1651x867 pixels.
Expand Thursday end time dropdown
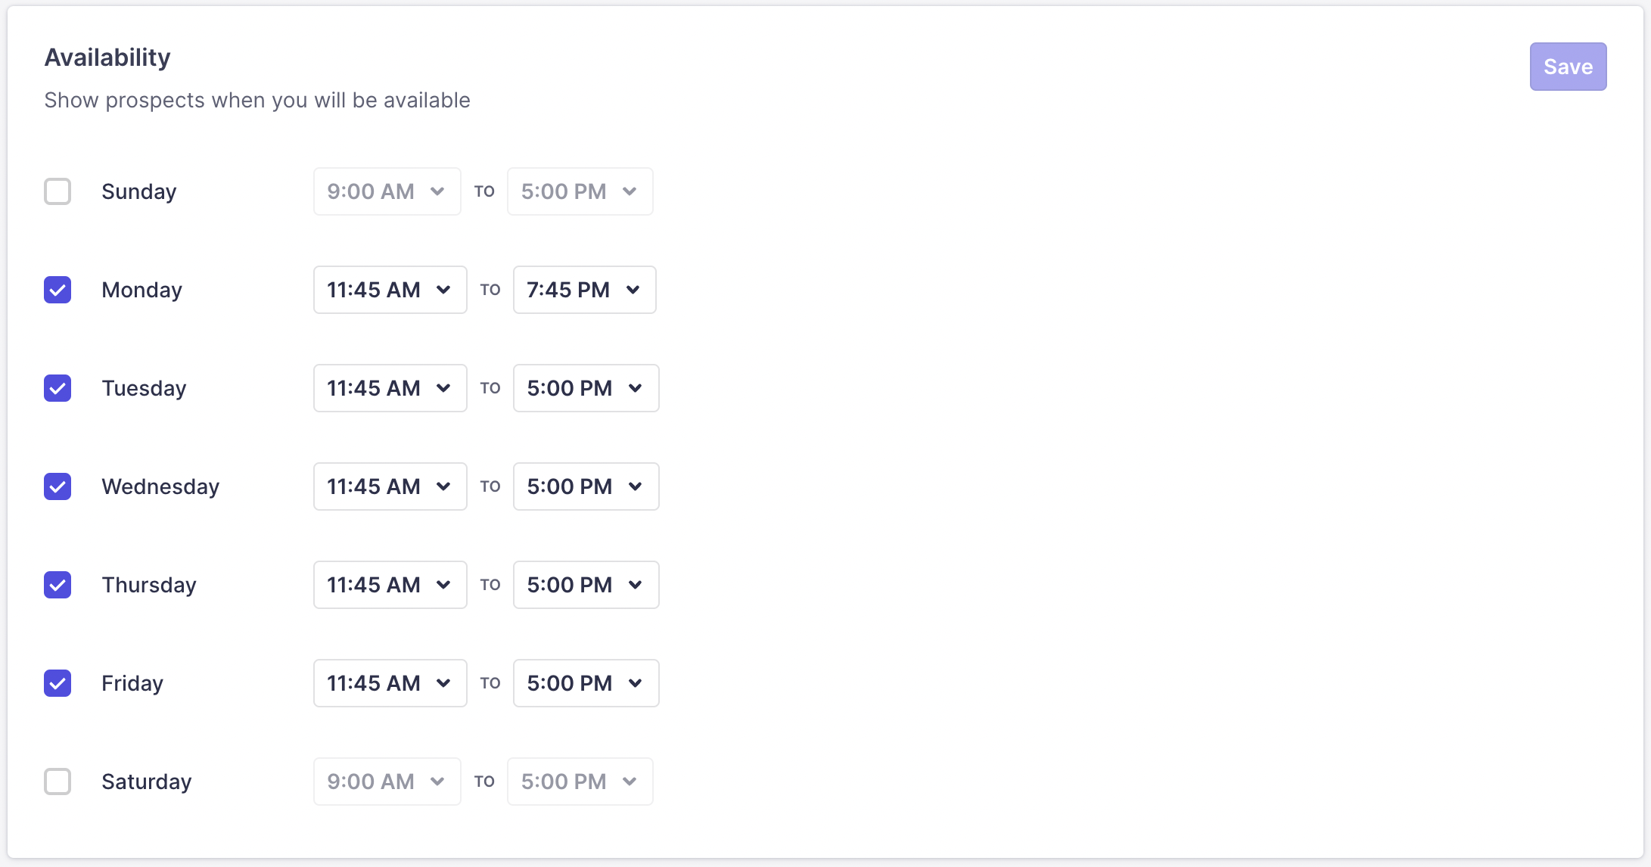coord(586,585)
